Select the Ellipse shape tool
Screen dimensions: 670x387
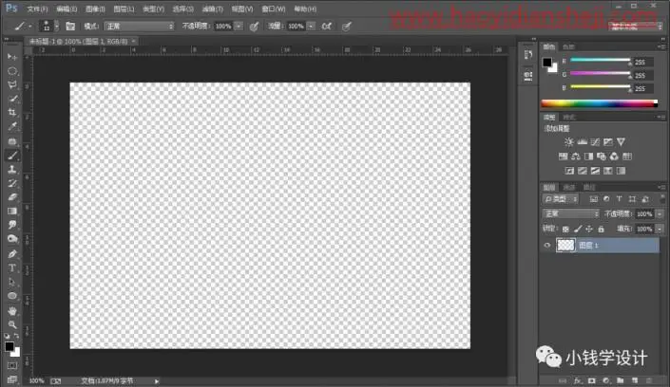pyautogui.click(x=12, y=296)
